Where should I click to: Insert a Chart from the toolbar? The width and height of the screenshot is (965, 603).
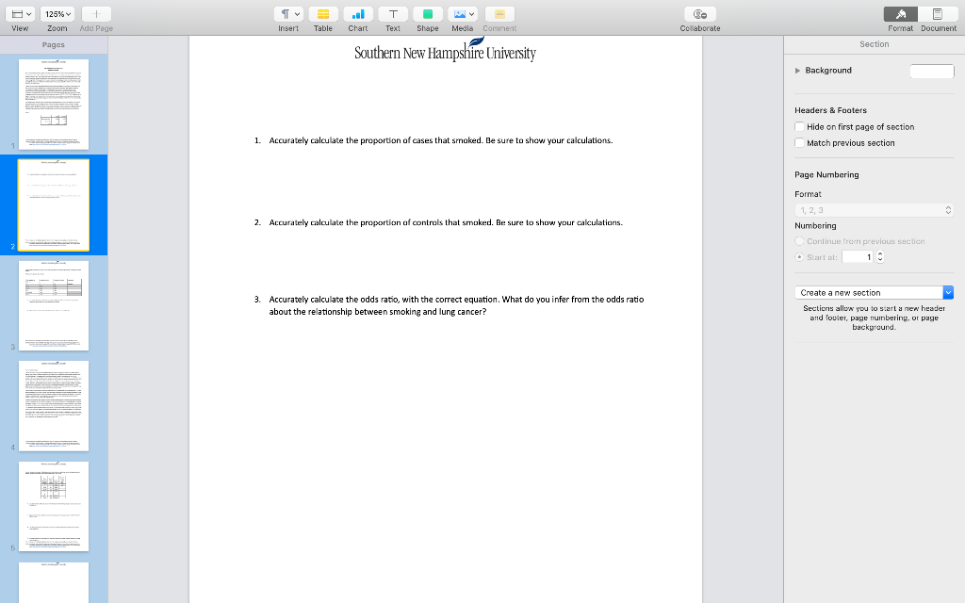coord(357,14)
